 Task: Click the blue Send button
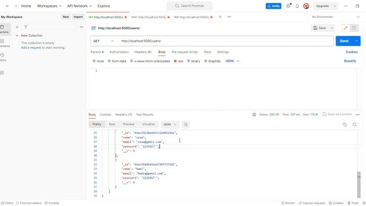(344, 41)
